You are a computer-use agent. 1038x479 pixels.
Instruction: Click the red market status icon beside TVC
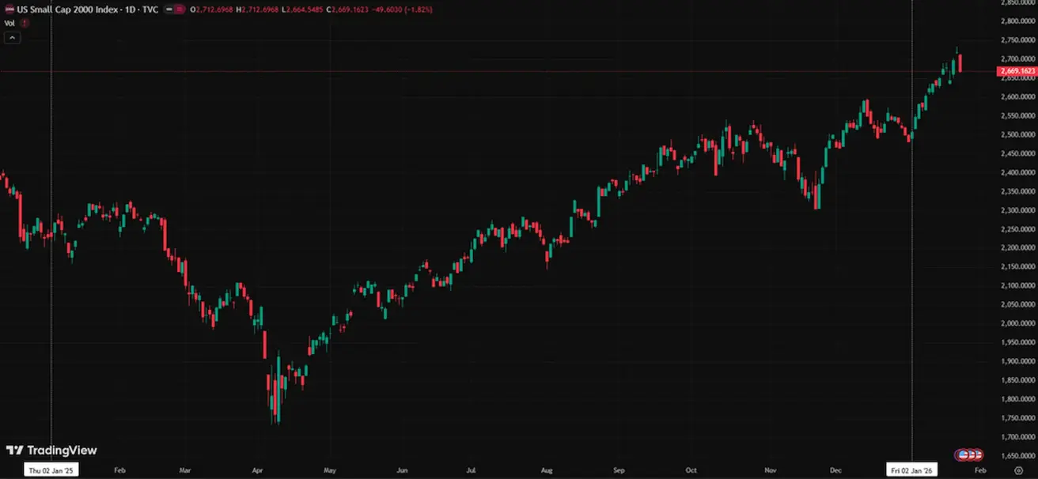[182, 9]
